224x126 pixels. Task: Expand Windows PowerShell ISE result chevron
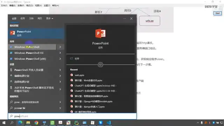click(60, 53)
